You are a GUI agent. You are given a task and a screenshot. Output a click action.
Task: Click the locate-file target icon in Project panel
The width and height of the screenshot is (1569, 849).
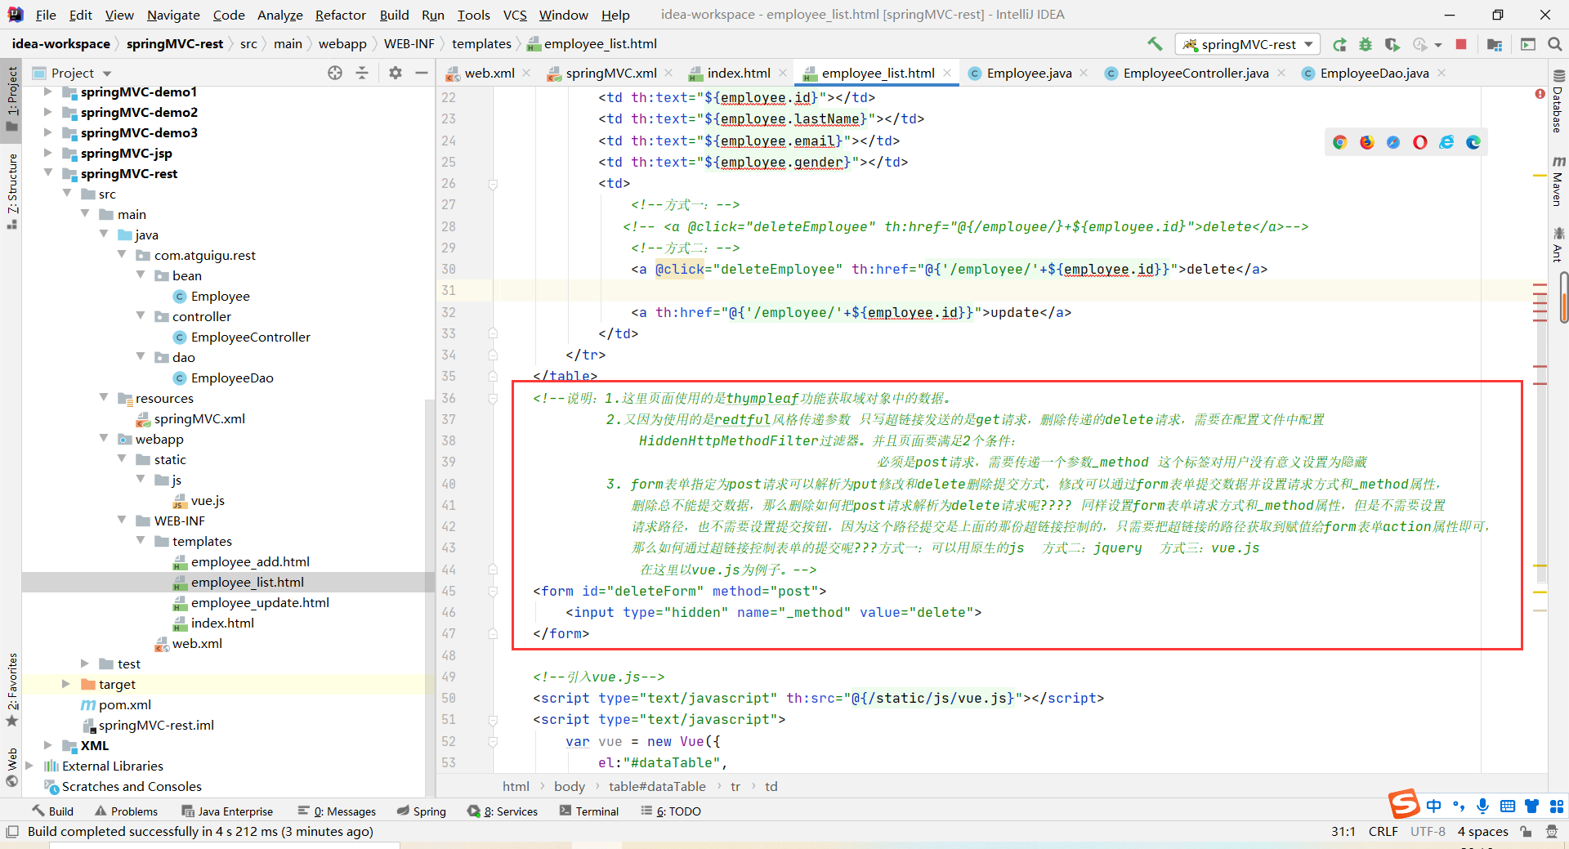pyautogui.click(x=335, y=73)
